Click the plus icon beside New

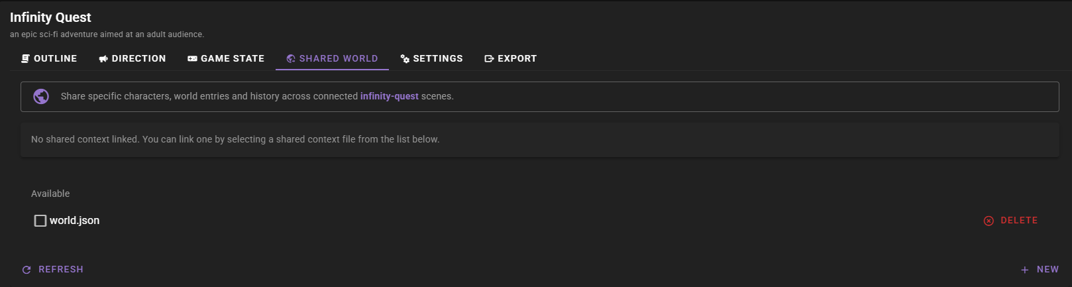coord(1025,270)
